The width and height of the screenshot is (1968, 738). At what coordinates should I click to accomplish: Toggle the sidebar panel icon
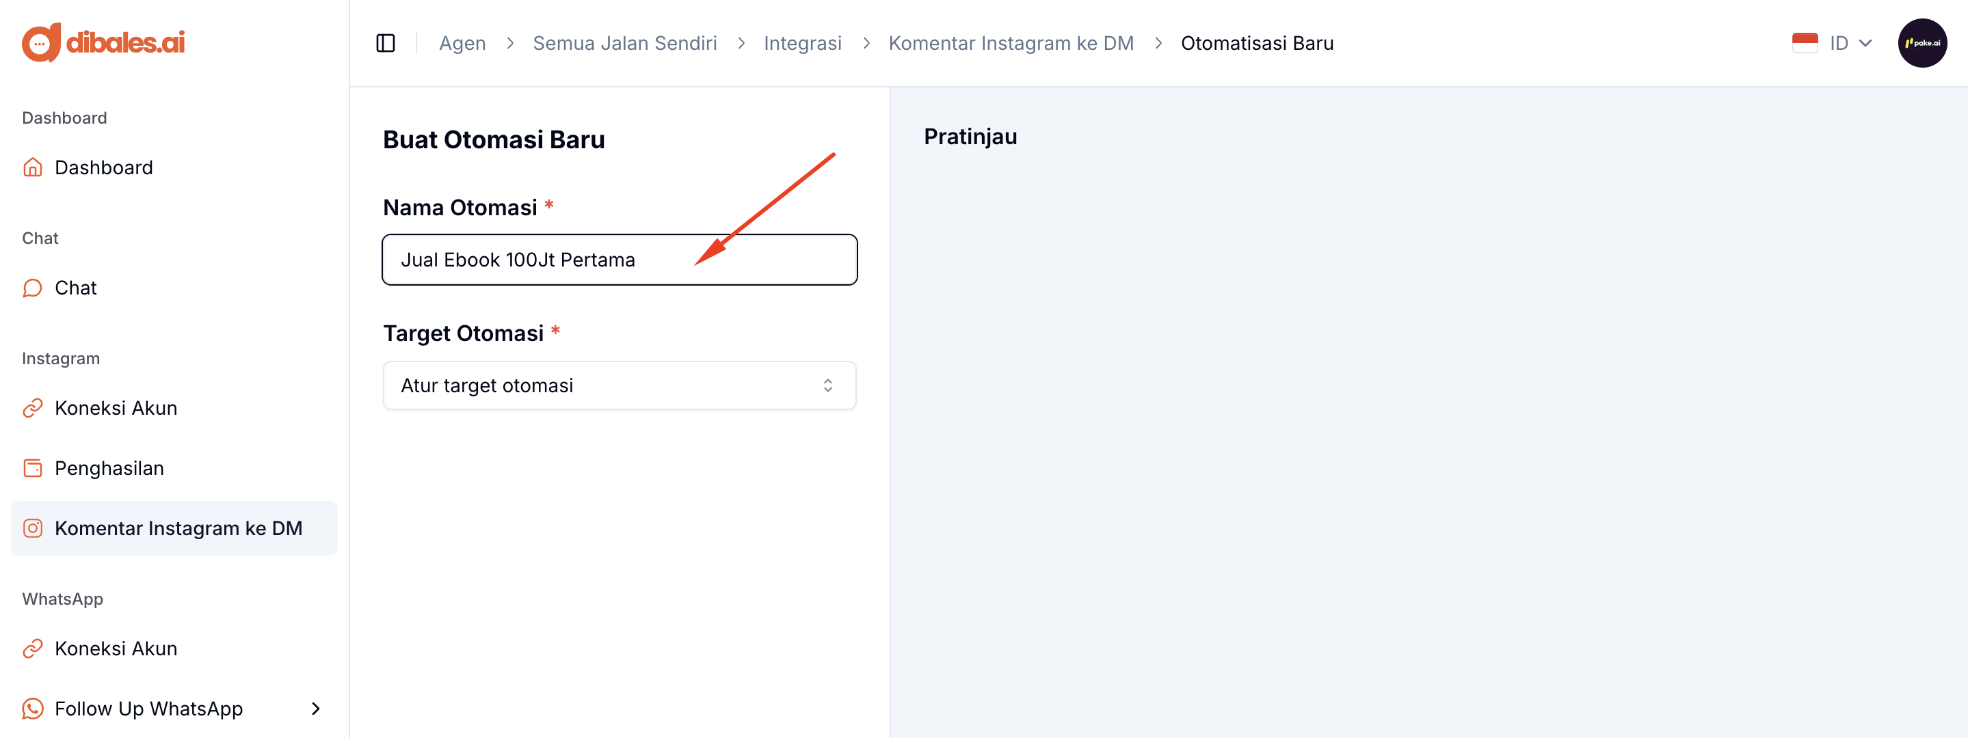pos(386,44)
